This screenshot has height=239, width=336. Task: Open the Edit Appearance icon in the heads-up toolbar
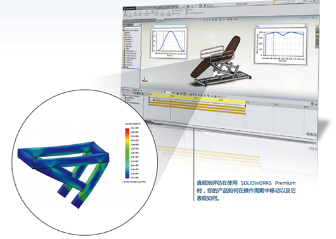(x=228, y=19)
